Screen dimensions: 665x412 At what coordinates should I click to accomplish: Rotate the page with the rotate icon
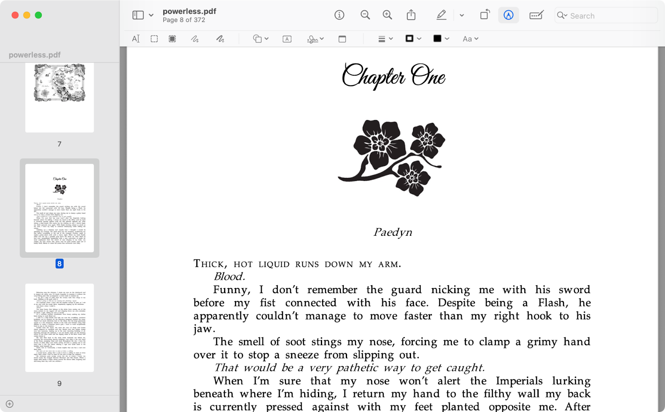[485, 15]
